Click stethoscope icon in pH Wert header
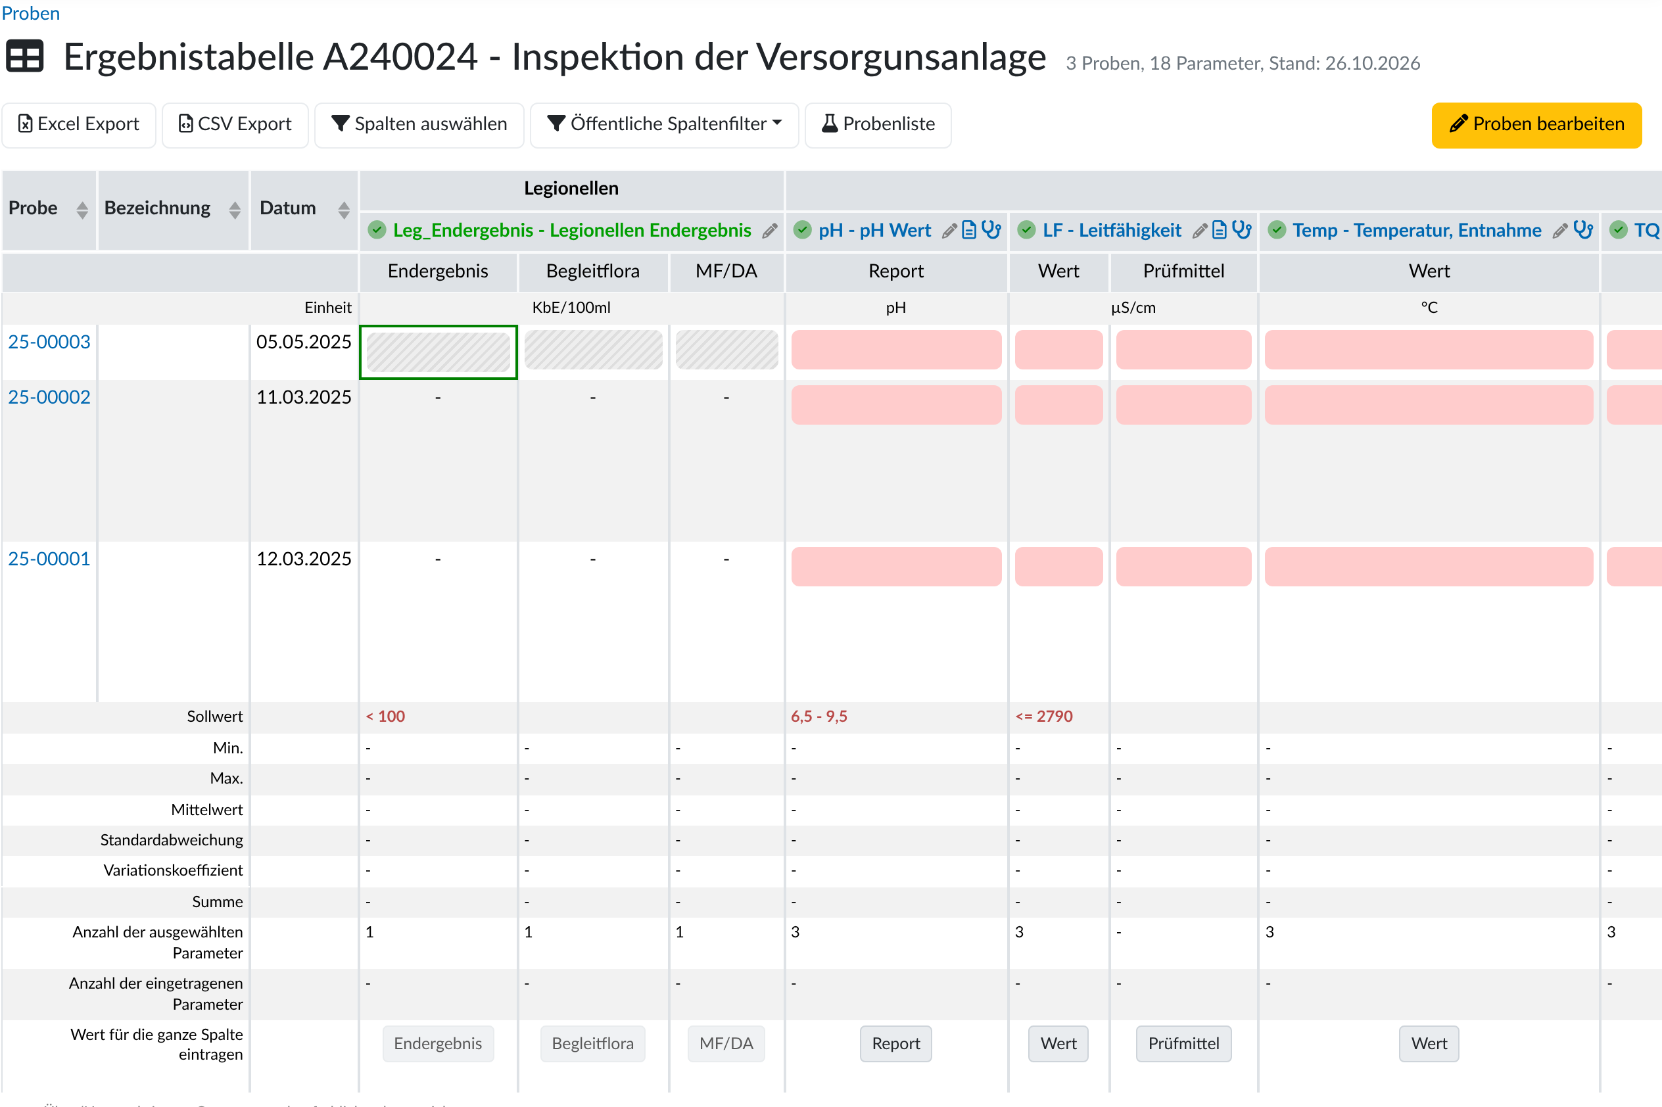The image size is (1662, 1107). tap(991, 230)
